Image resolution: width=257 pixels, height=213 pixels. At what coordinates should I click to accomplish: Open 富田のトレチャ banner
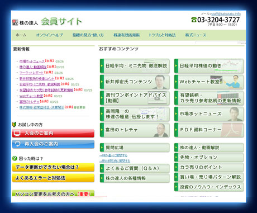[x=135, y=130]
